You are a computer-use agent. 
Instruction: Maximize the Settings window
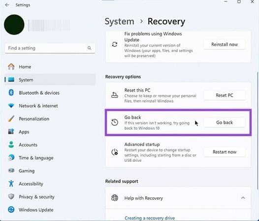tap(239, 1)
